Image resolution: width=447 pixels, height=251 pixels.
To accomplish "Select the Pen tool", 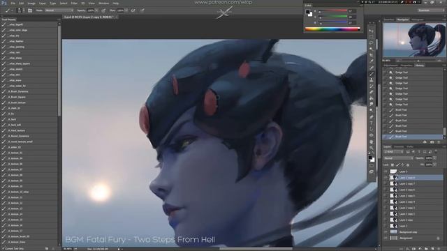I will pos(371,117).
